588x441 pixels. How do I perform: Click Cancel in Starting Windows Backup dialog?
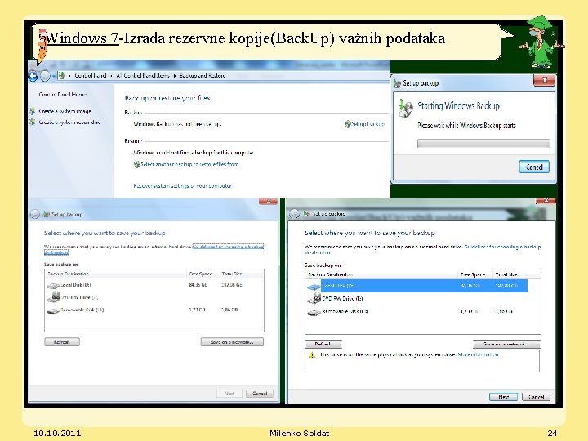(534, 167)
